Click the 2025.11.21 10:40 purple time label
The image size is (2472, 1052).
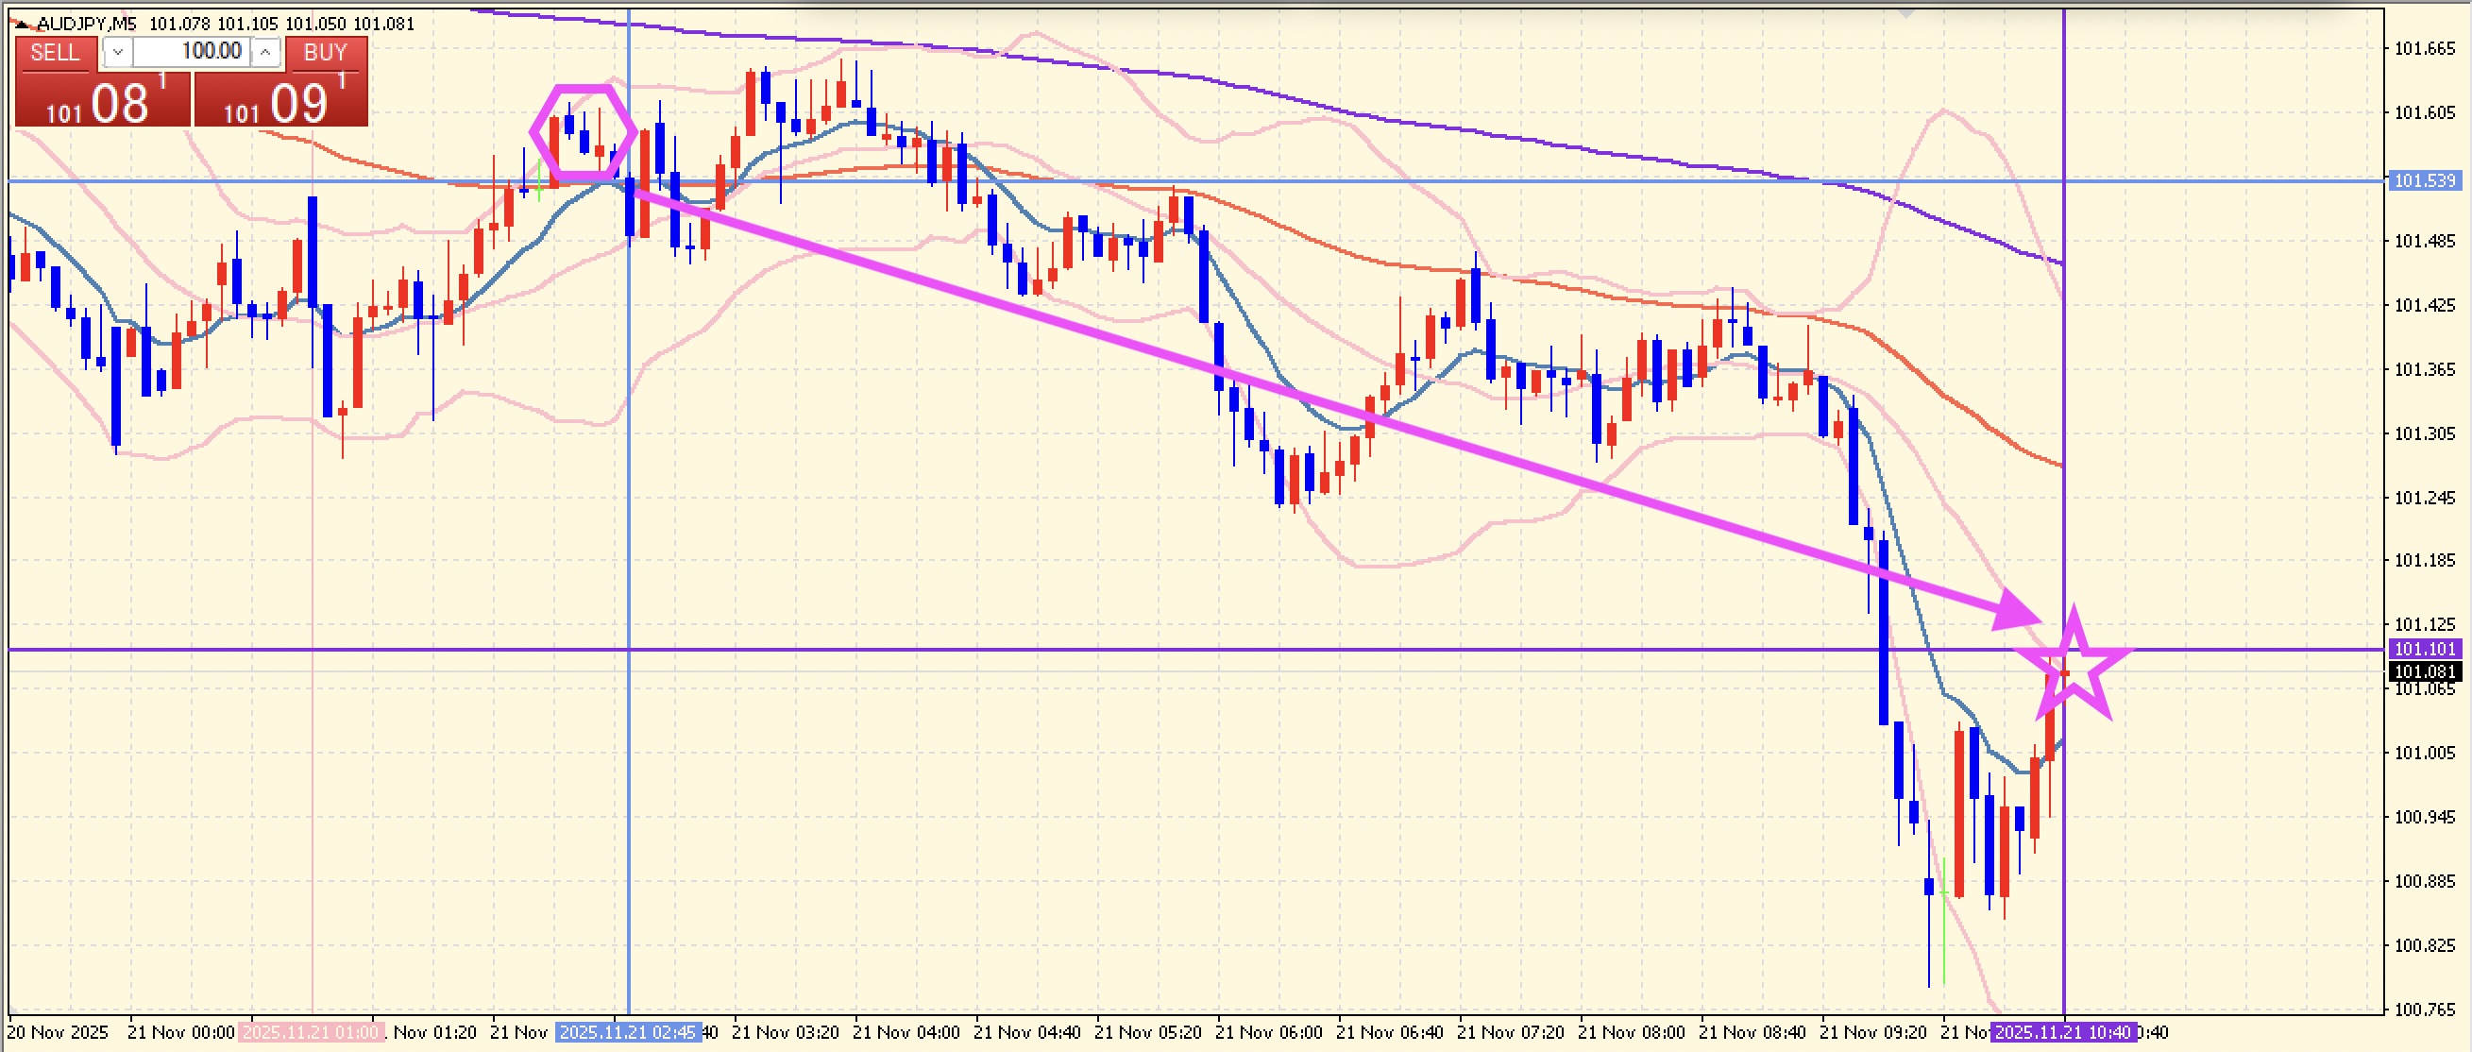(x=2063, y=1033)
